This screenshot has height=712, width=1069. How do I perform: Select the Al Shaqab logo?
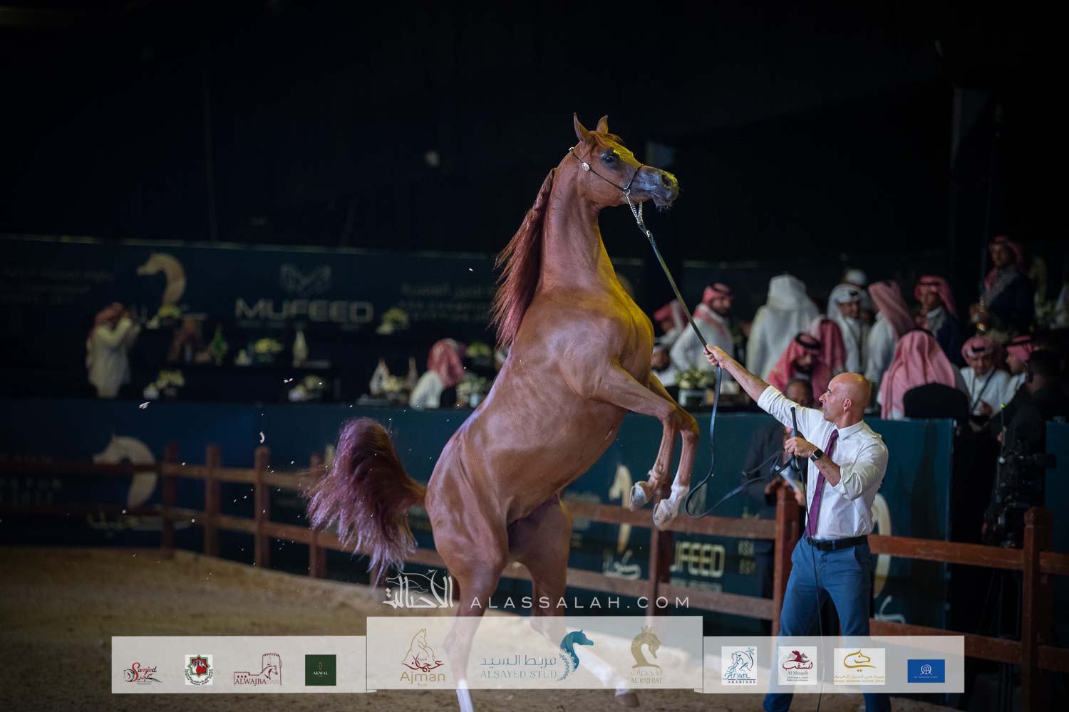click(797, 666)
